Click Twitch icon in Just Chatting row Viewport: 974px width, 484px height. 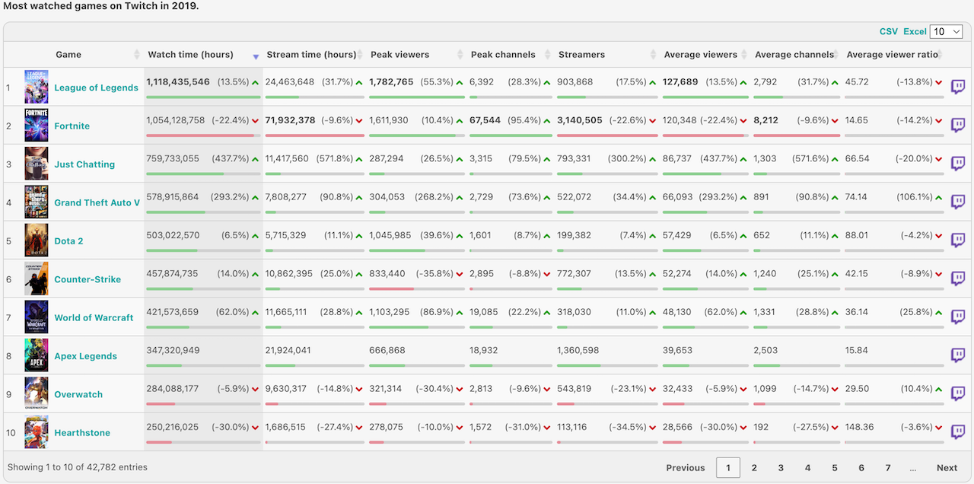[958, 164]
